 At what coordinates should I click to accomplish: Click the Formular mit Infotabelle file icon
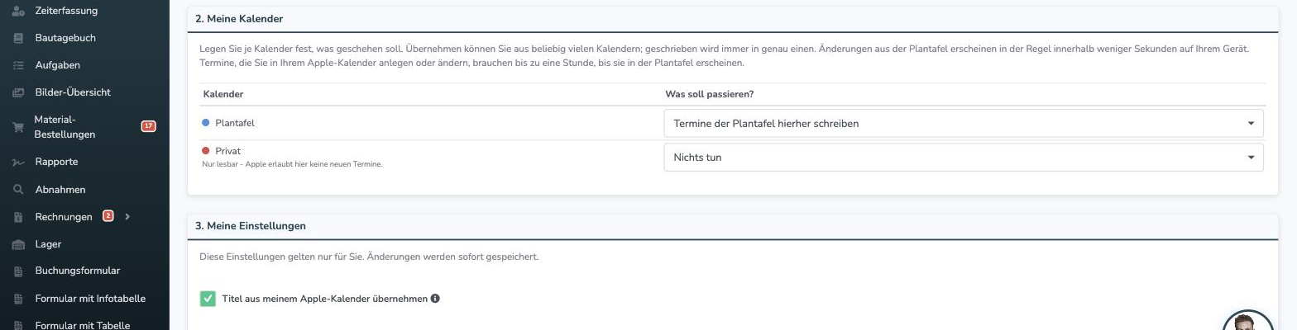[x=18, y=299]
